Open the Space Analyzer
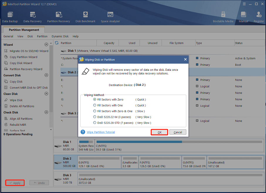This screenshot has height=193, width=266. (110, 17)
